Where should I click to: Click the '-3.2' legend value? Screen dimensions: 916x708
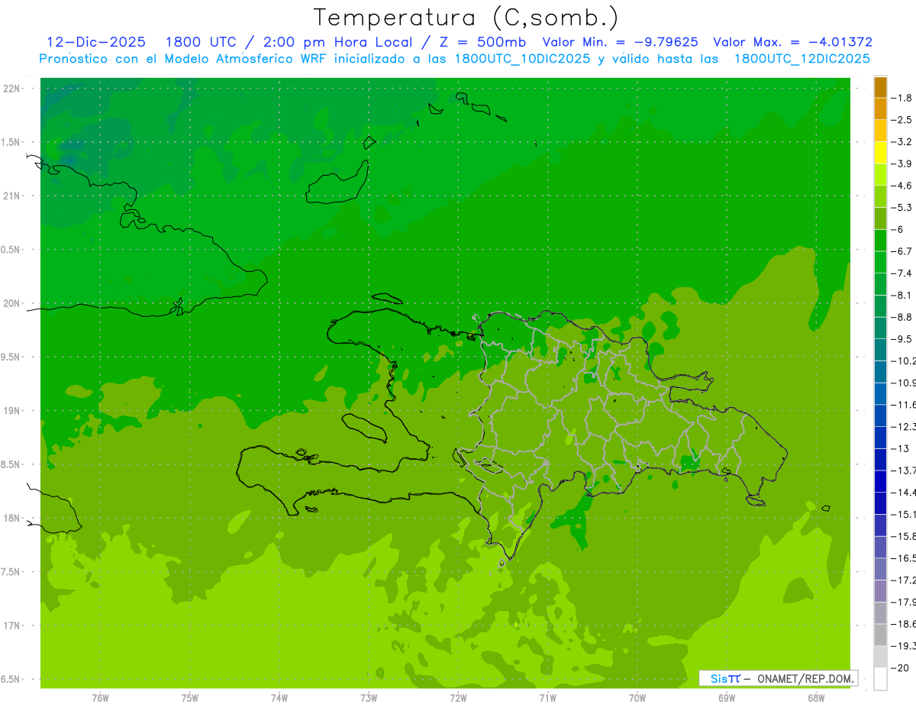coord(902,142)
